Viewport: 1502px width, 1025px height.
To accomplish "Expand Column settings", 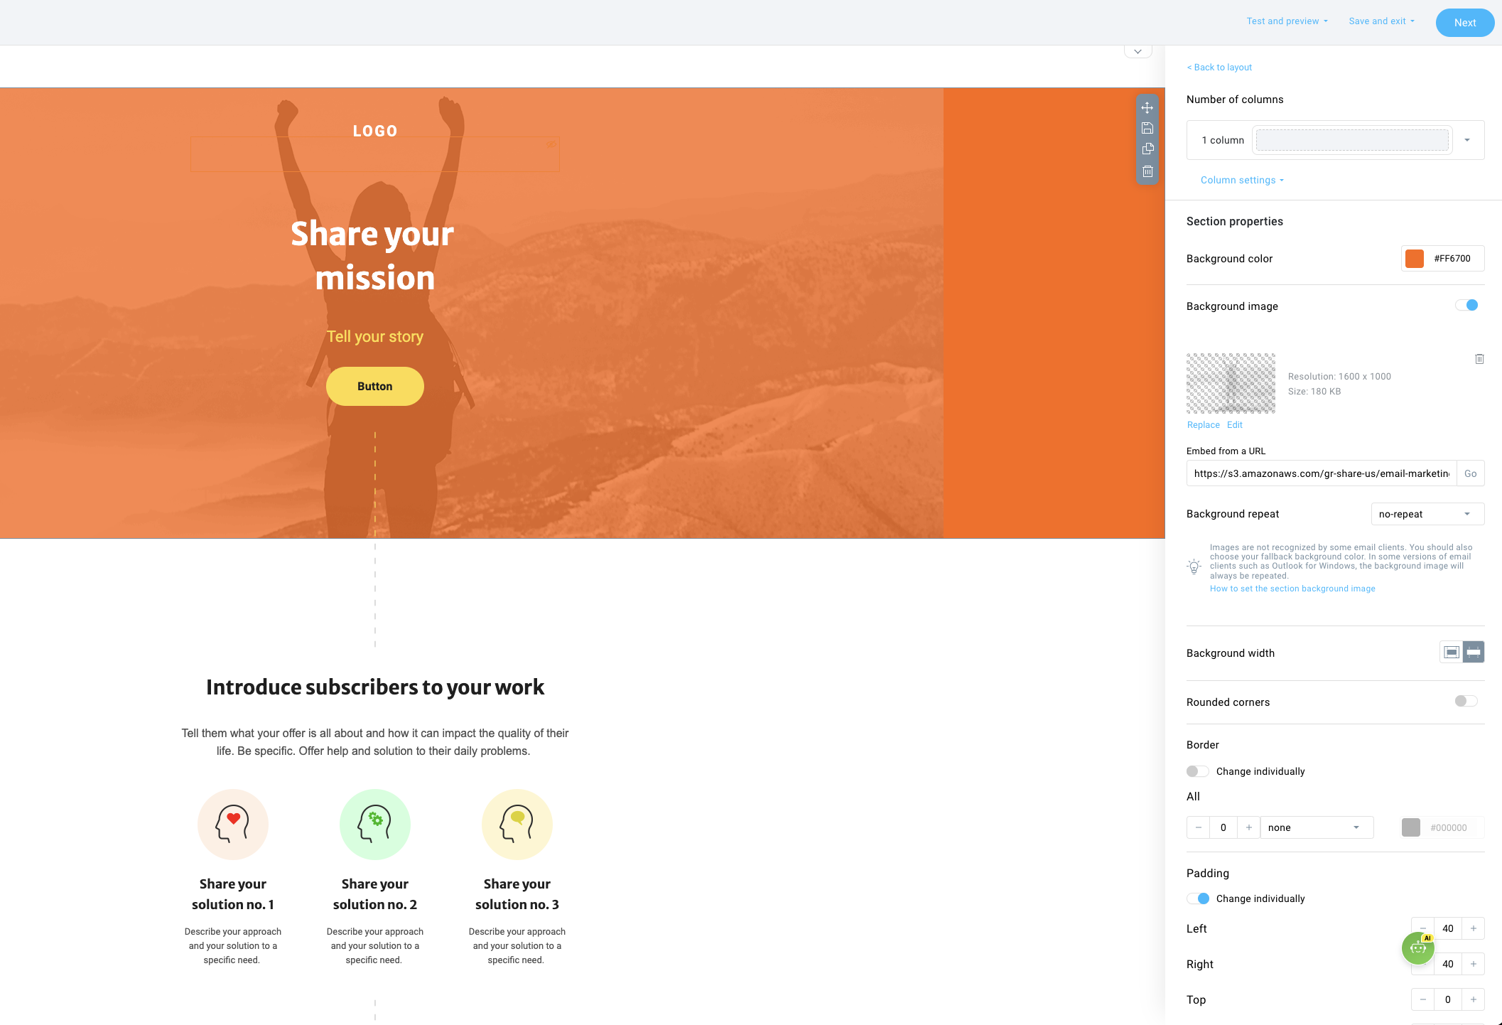I will (x=1242, y=180).
